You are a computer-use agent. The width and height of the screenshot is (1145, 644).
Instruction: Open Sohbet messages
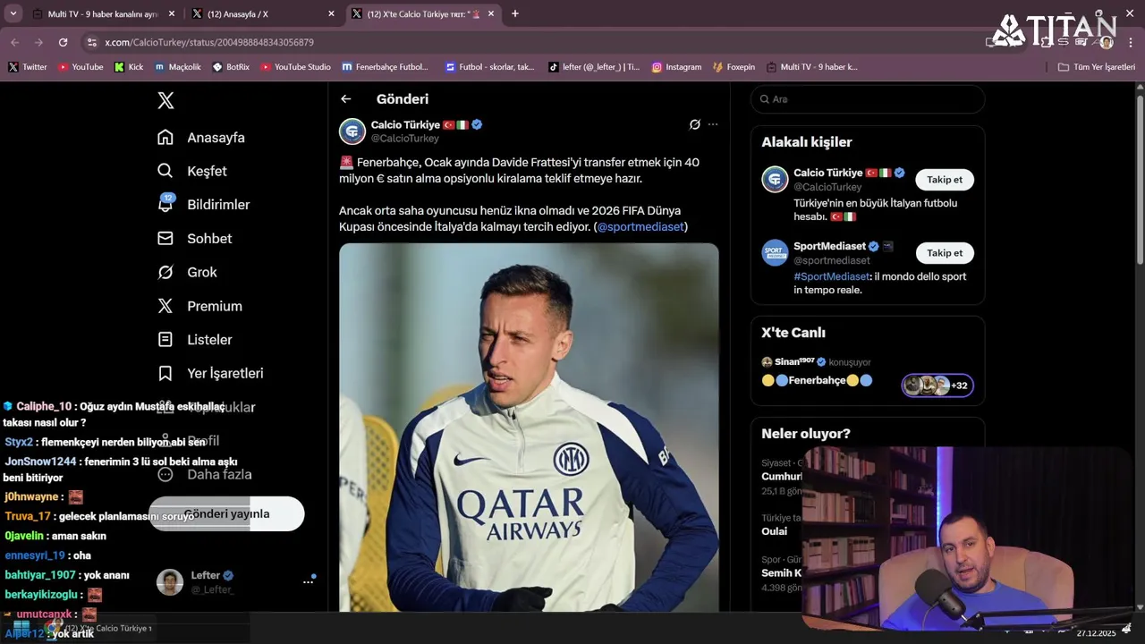coord(194,239)
